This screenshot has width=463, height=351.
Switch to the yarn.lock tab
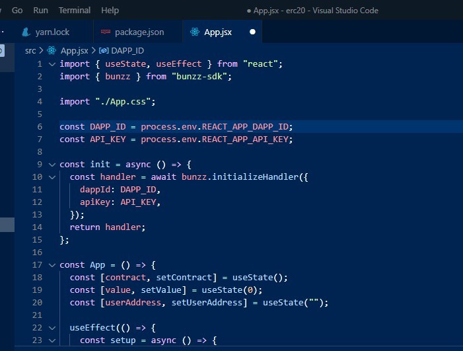coord(52,32)
